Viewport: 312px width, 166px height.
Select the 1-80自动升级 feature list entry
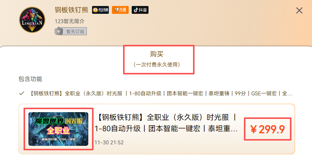[145, 93]
